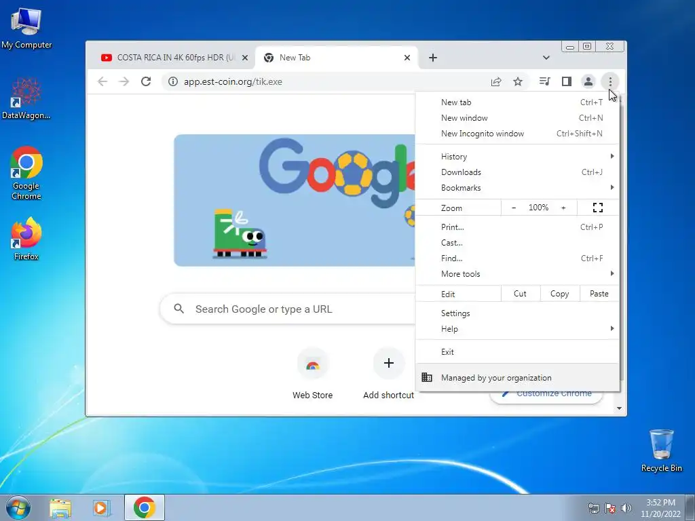695x521 pixels.
Task: Open a new tab with plus button
Action: coord(433,58)
